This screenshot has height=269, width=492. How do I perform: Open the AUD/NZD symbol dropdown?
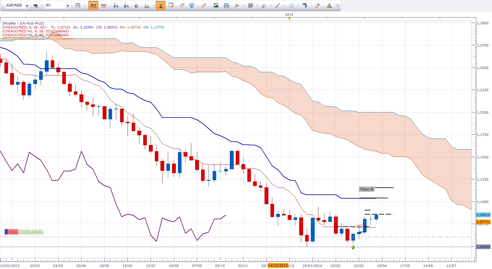point(27,6)
